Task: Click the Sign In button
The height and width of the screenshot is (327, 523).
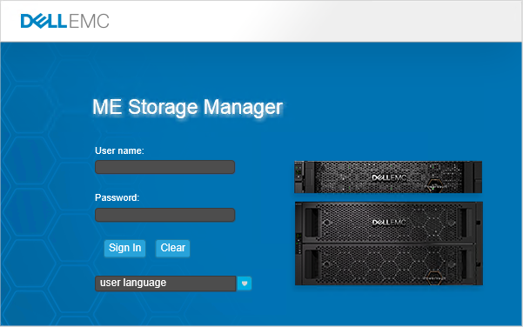Action: pyautogui.click(x=124, y=248)
